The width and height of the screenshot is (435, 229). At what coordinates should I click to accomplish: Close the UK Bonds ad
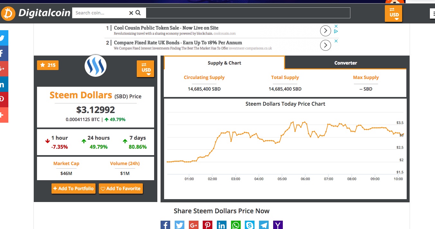[336, 41]
